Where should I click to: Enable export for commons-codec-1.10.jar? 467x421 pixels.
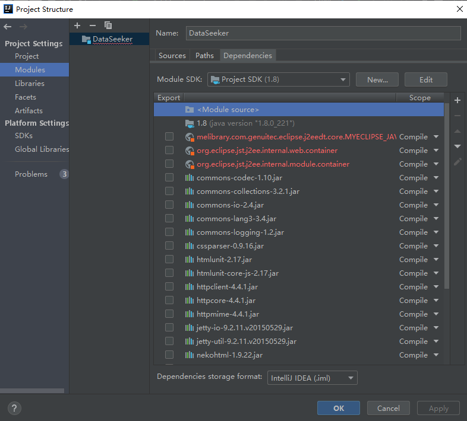[x=169, y=177]
